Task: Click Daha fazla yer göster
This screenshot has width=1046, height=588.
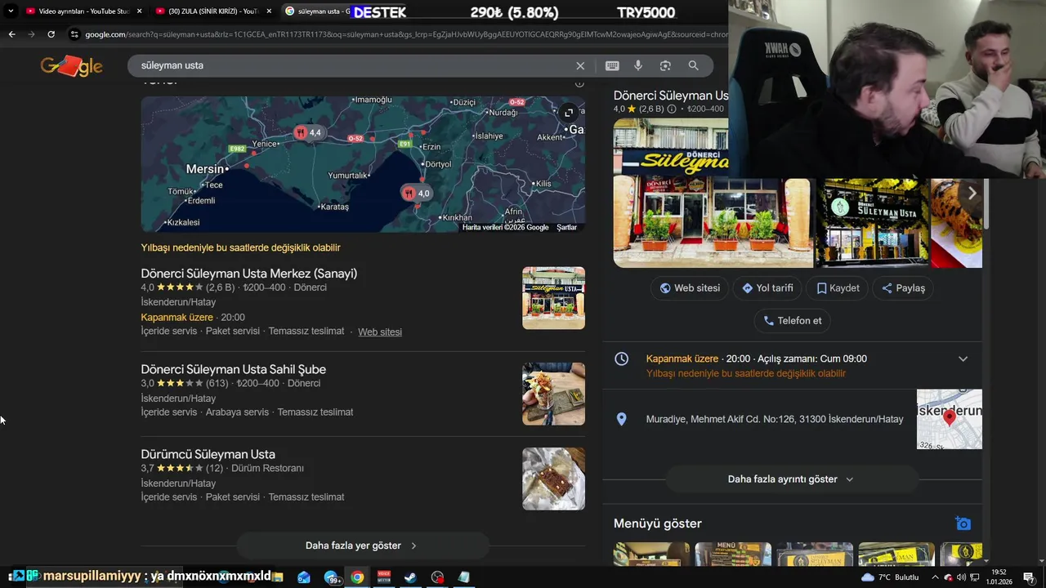Action: 362,546
